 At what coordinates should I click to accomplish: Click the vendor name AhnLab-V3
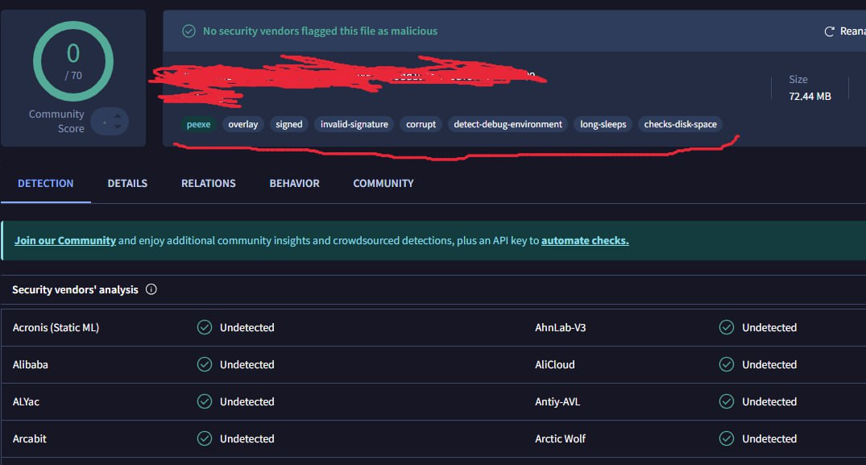[560, 327]
